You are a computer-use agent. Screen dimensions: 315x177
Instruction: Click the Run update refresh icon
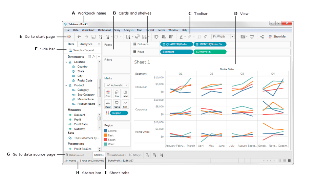pyautogui.click(x=116, y=37)
